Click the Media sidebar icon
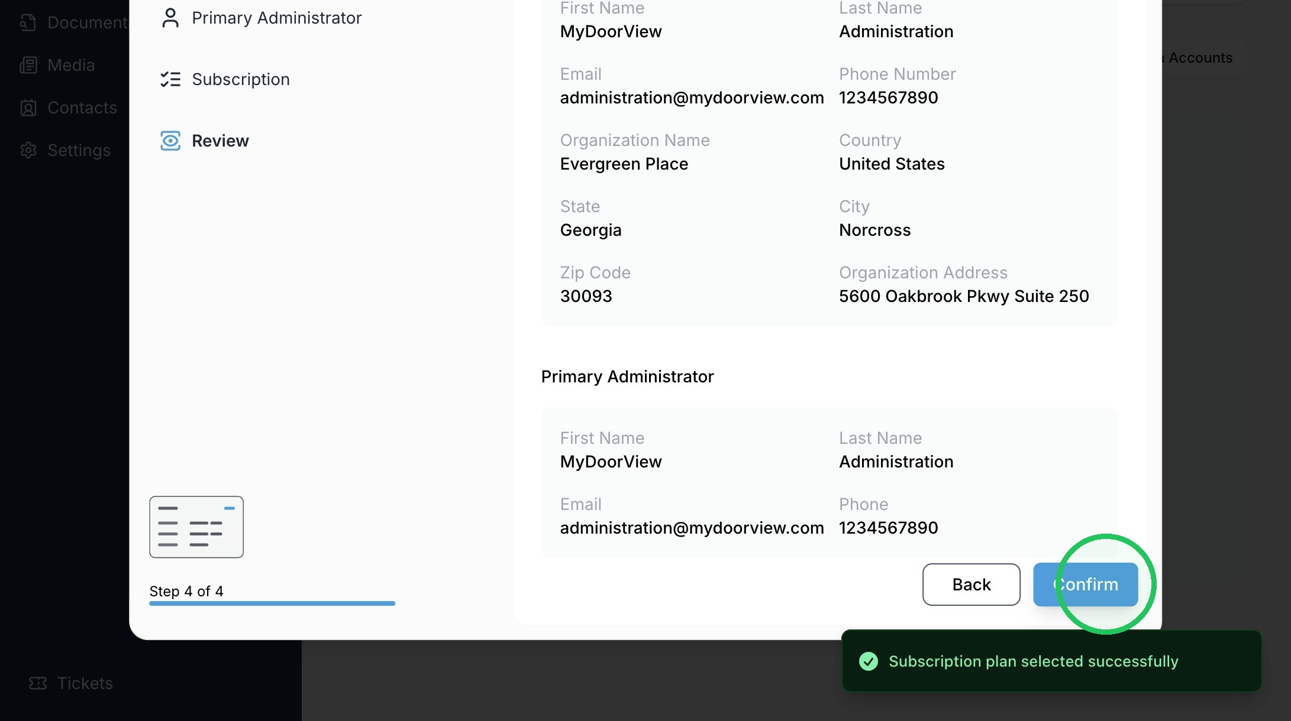This screenshot has width=1291, height=721. [28, 65]
